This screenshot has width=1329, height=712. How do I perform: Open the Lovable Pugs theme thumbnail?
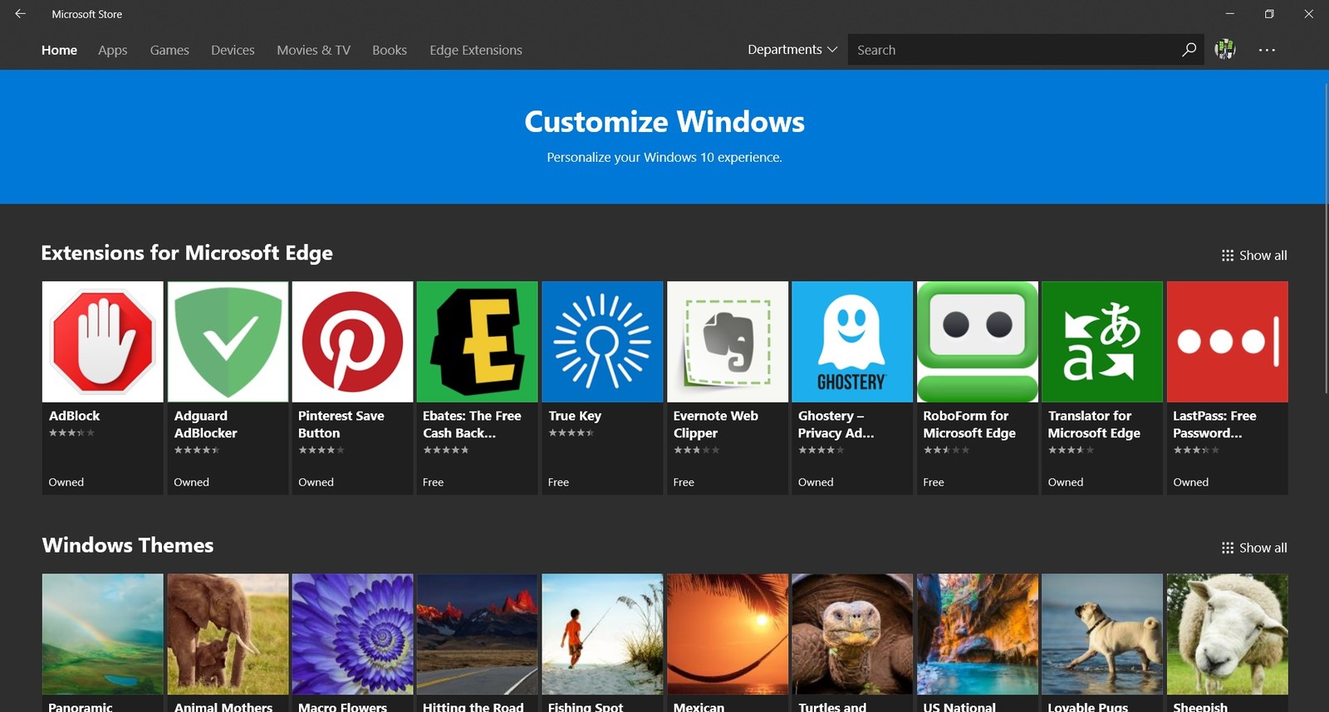(x=1102, y=634)
